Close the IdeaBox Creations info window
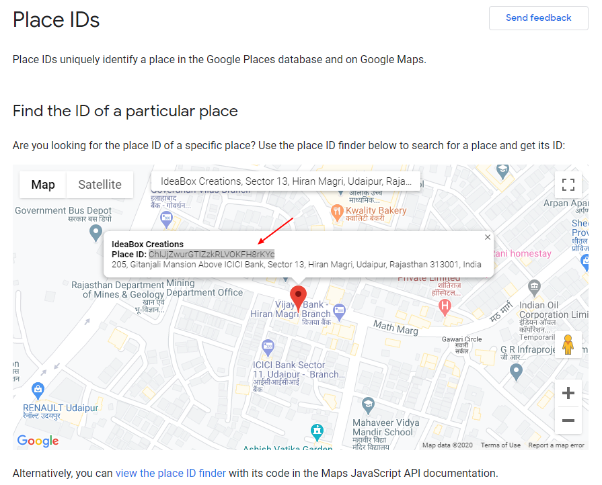602x485 pixels. [488, 237]
